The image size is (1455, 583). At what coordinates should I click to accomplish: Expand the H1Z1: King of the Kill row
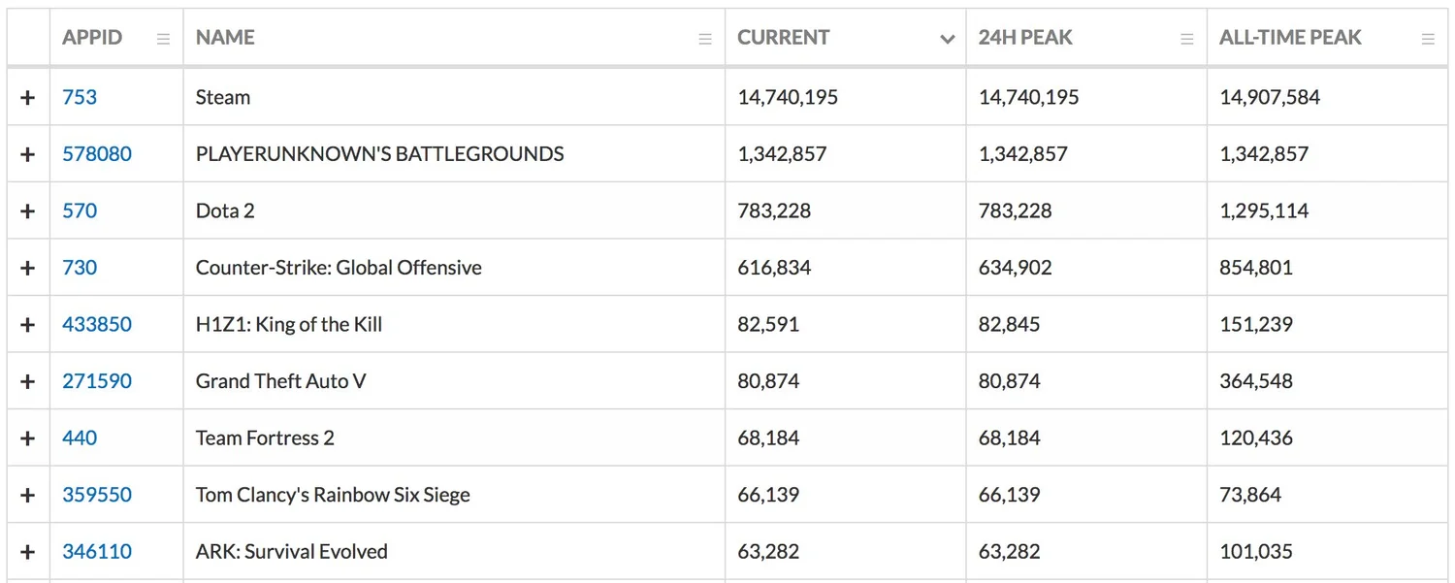[28, 324]
